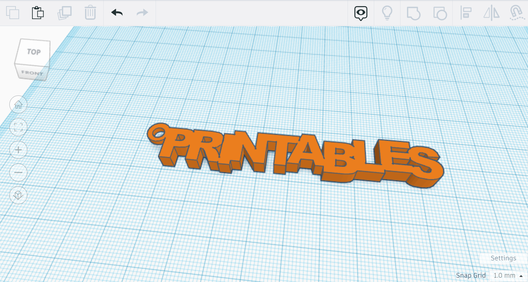Click the Home view button
This screenshot has width=528, height=282.
[x=18, y=105]
